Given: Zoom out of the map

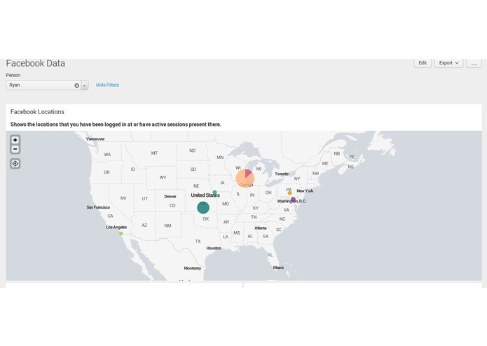Looking at the screenshot, I should pos(15,149).
